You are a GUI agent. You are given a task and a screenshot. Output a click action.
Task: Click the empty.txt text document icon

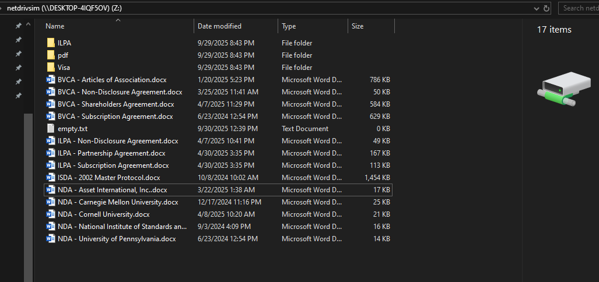coord(50,129)
